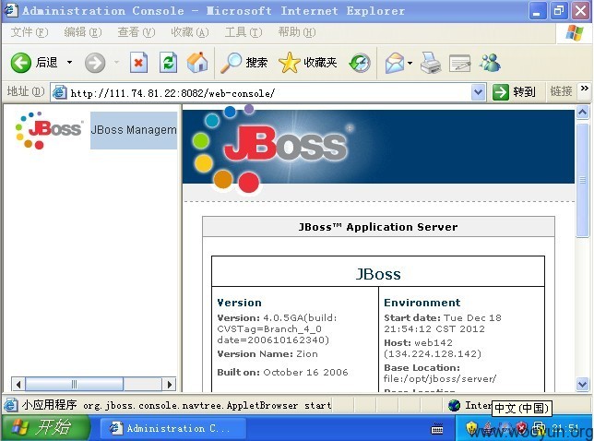Click the Go (转到) button
594x441 pixels.
click(515, 92)
